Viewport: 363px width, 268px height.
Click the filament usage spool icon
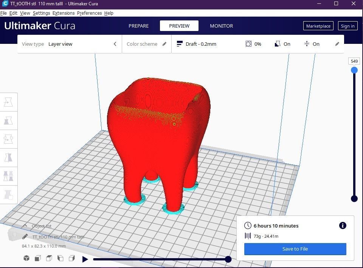pyautogui.click(x=248, y=236)
